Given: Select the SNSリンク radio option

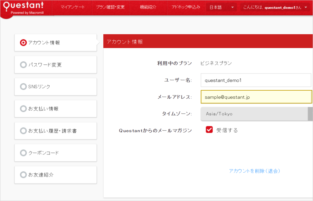Looking at the screenshot, I should point(24,86).
